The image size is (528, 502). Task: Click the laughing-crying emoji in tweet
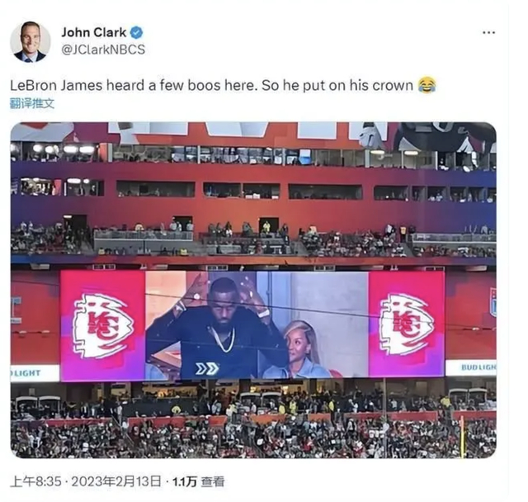point(427,85)
